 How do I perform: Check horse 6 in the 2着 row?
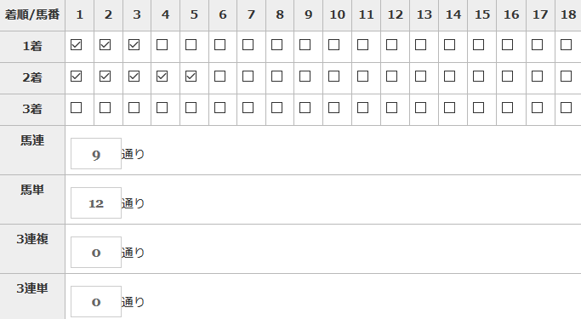point(219,77)
